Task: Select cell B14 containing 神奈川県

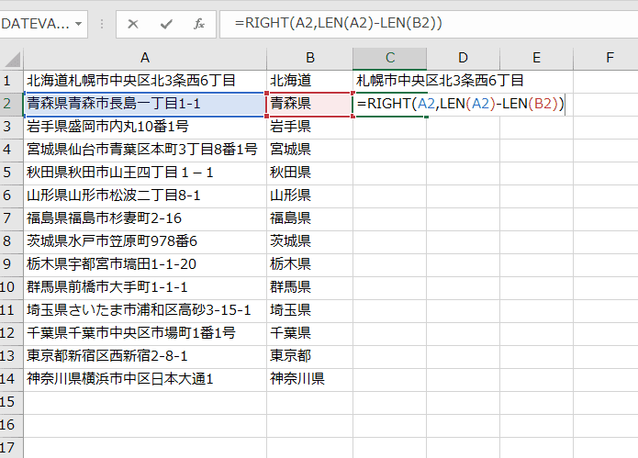Action: (309, 378)
